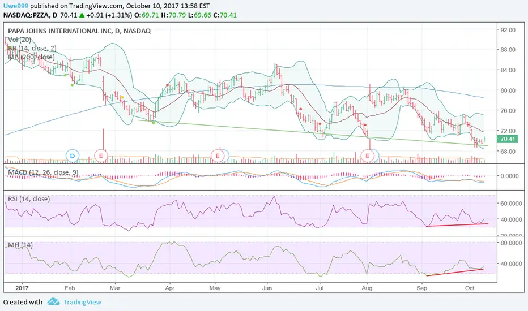Click the Aug label on time axis
This screenshot has height=311, width=528.
pyautogui.click(x=367, y=288)
